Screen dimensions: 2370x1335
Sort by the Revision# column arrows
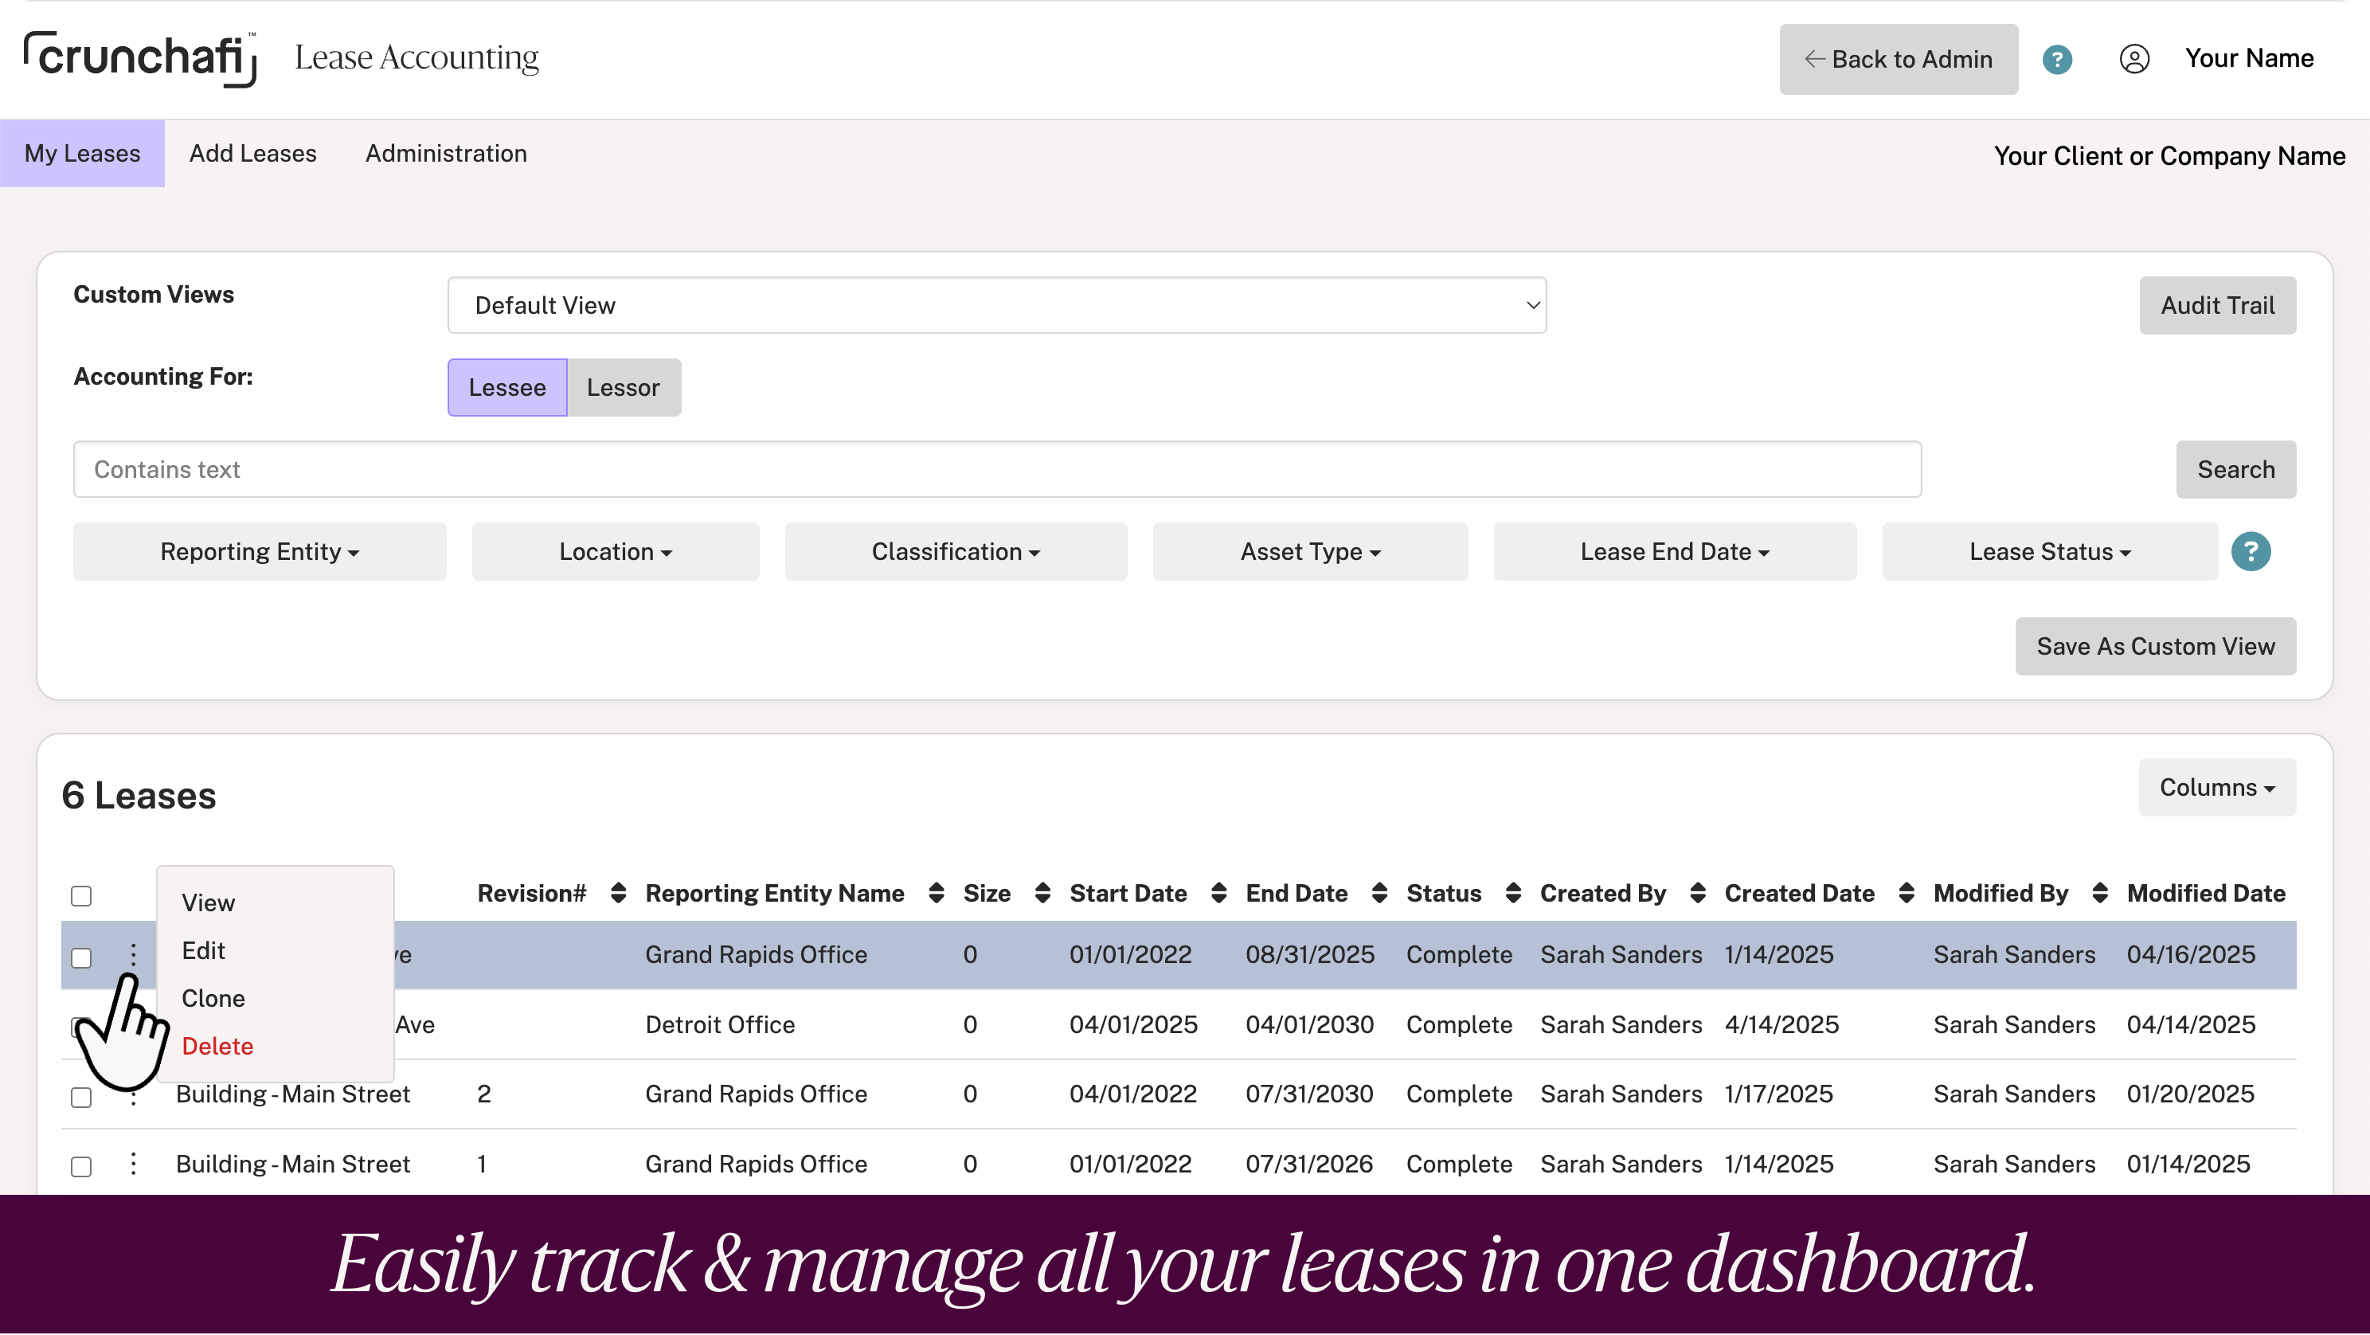(x=618, y=894)
